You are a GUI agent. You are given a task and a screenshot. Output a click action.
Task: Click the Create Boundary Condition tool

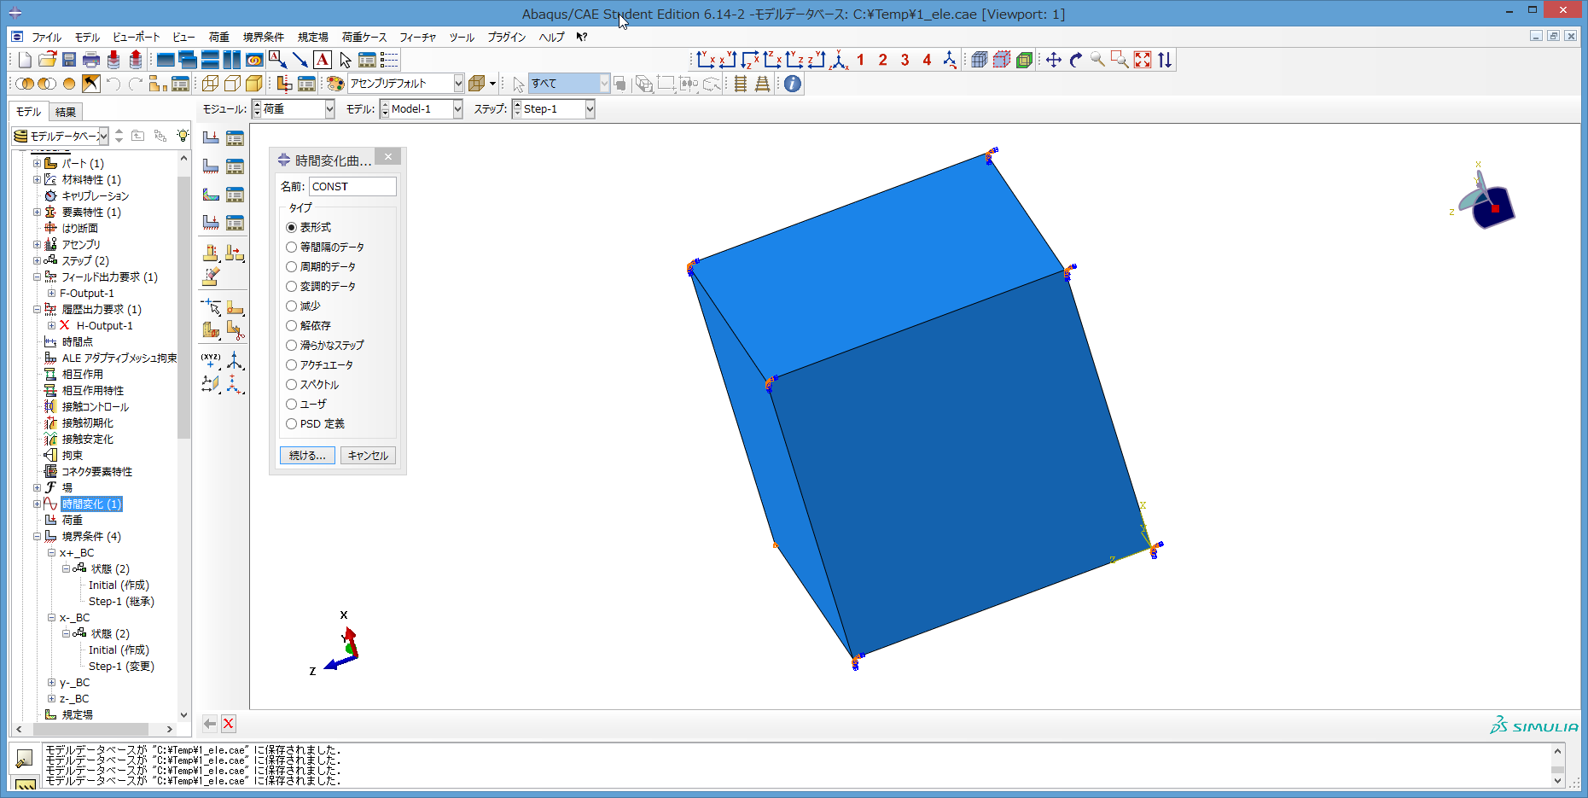(x=211, y=166)
